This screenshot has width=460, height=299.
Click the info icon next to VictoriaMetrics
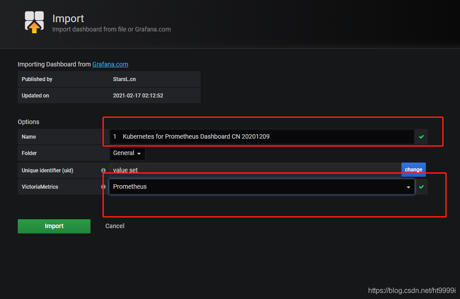(x=103, y=187)
